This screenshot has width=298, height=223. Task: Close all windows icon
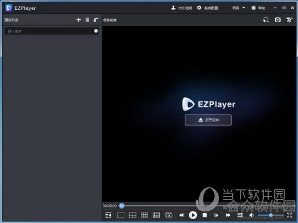click(x=169, y=215)
